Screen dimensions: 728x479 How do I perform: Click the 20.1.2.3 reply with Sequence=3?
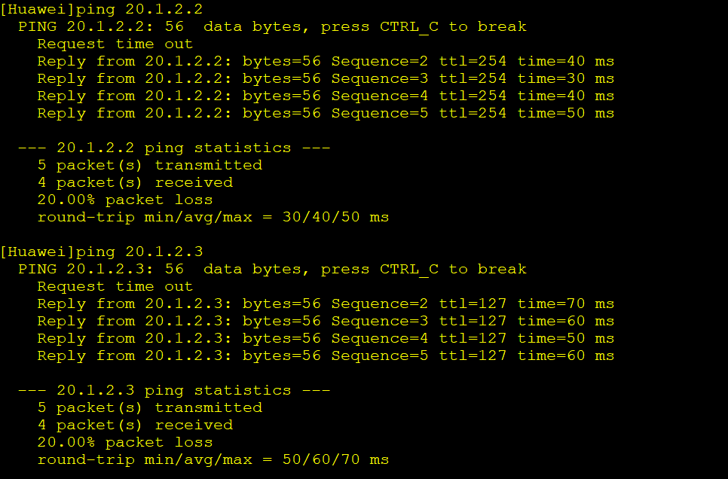tap(326, 321)
